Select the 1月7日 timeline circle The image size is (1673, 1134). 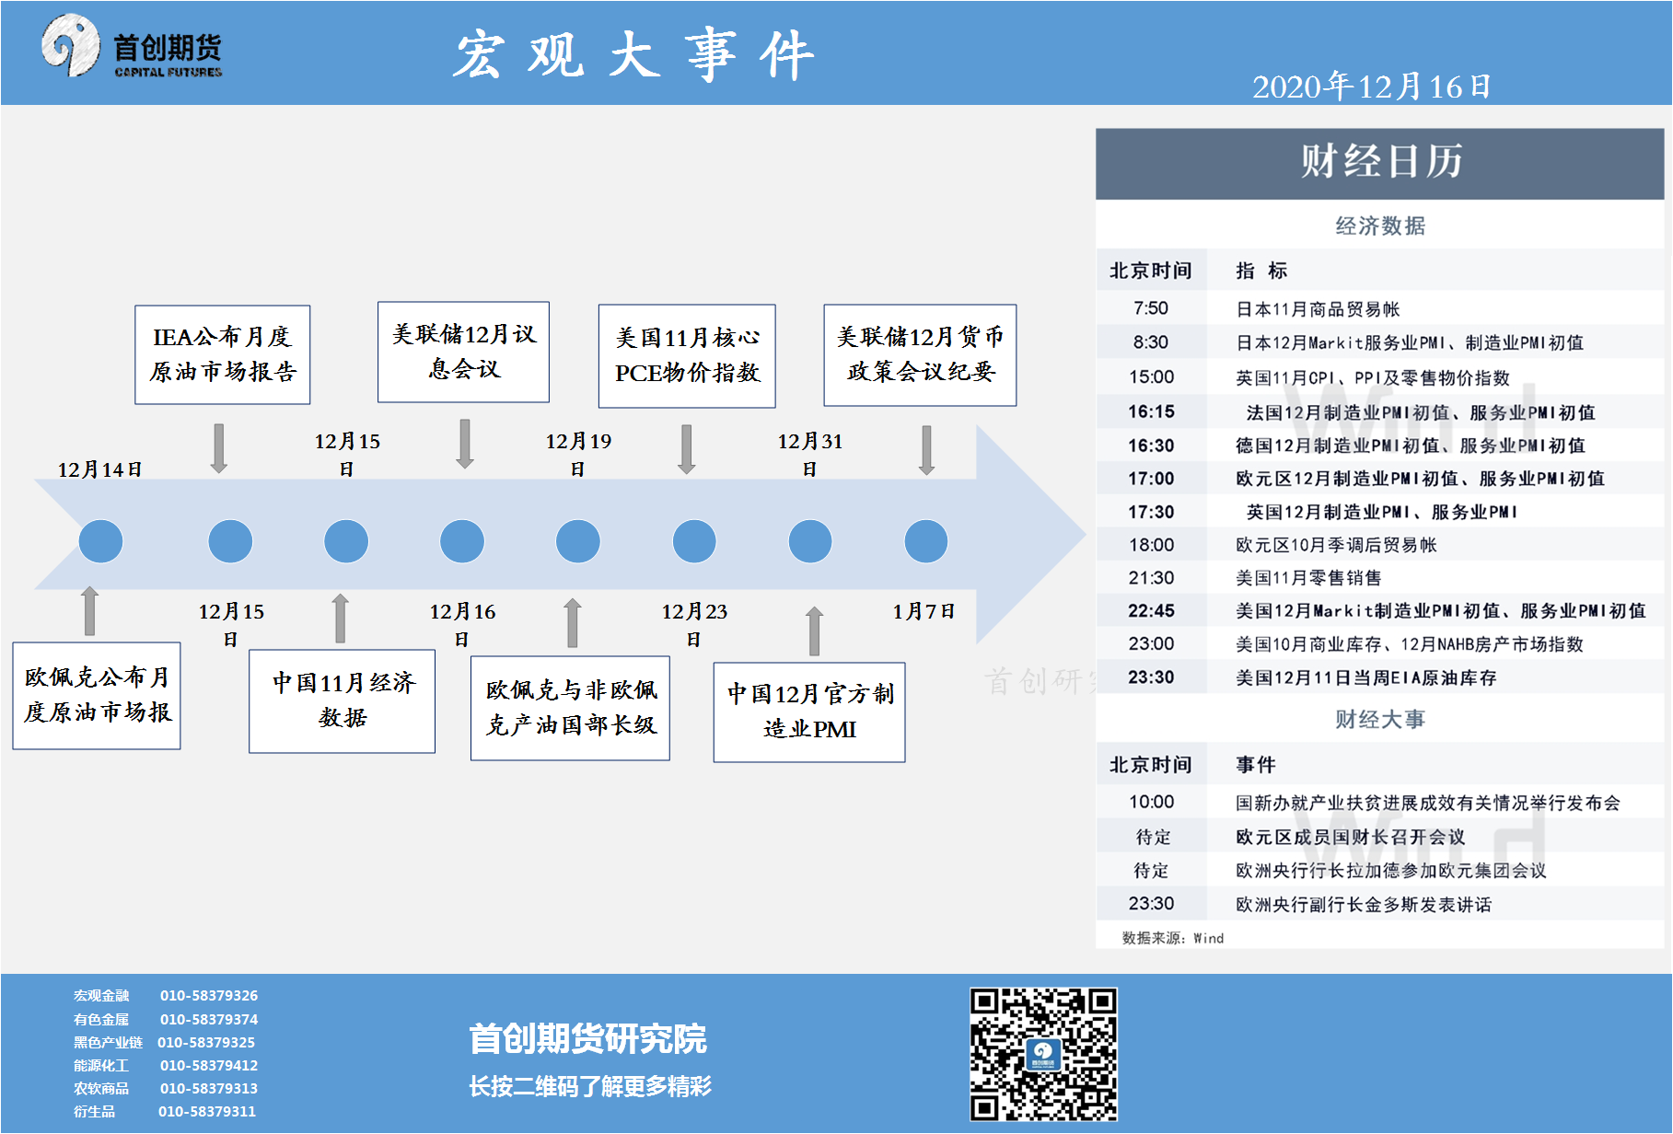click(926, 541)
